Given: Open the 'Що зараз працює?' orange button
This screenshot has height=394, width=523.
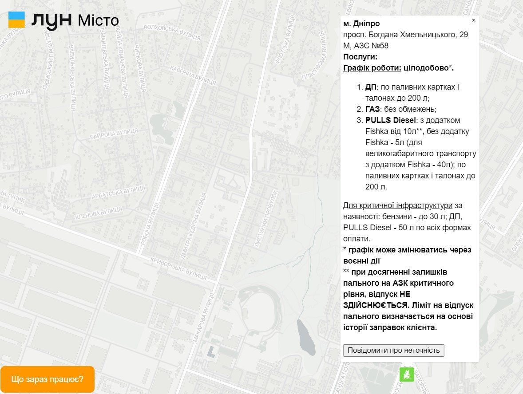Looking at the screenshot, I should (x=48, y=379).
